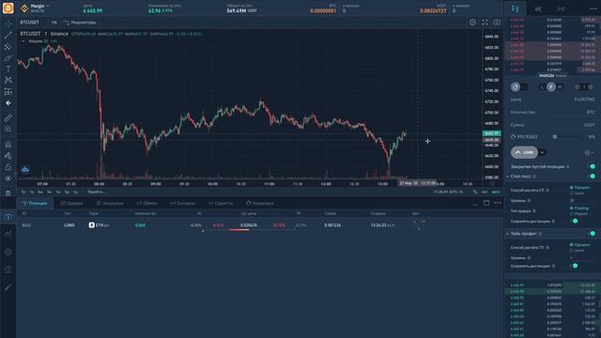
Task: Switch to the Обмен tab
Action: click(x=147, y=203)
